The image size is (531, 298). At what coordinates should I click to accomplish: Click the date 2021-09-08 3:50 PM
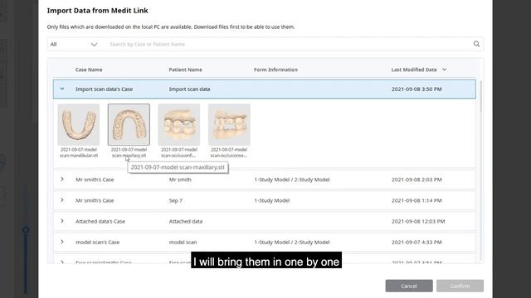(x=417, y=89)
